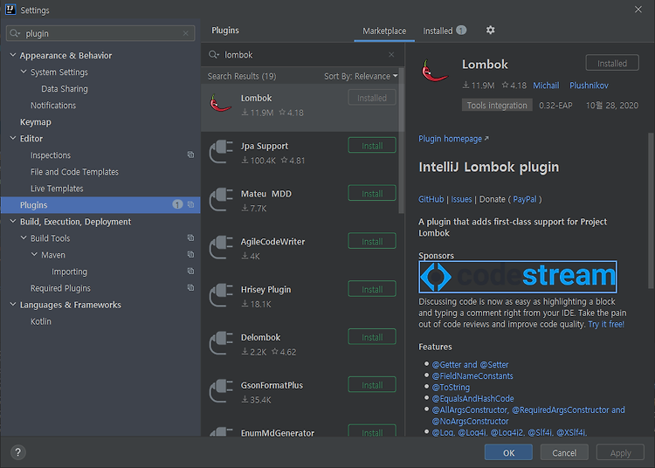
Task: Open the Issues link
Action: tap(461, 199)
